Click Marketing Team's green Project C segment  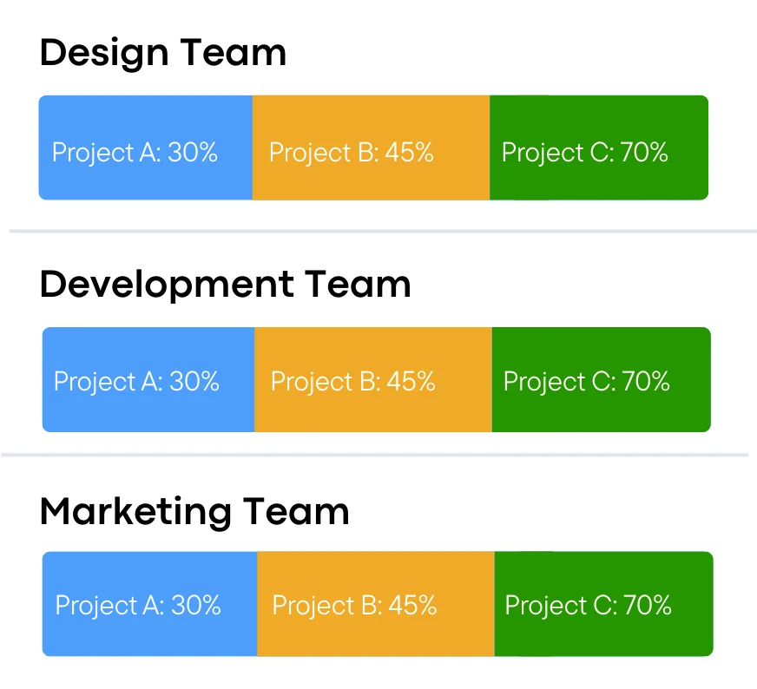click(603, 632)
